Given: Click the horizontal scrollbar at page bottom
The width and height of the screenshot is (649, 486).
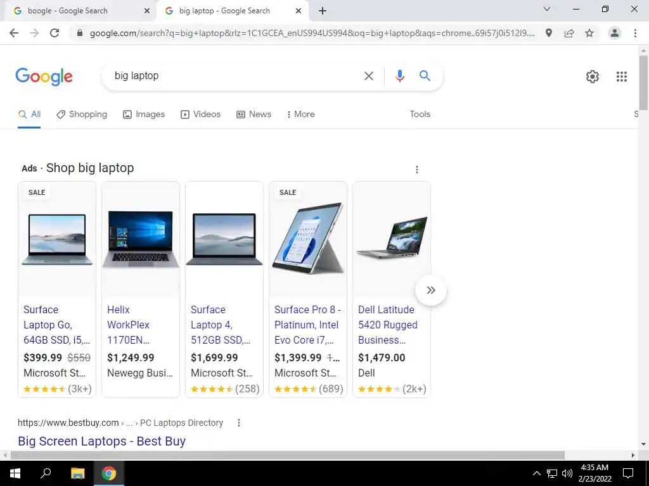Looking at the screenshot, I should (288, 455).
